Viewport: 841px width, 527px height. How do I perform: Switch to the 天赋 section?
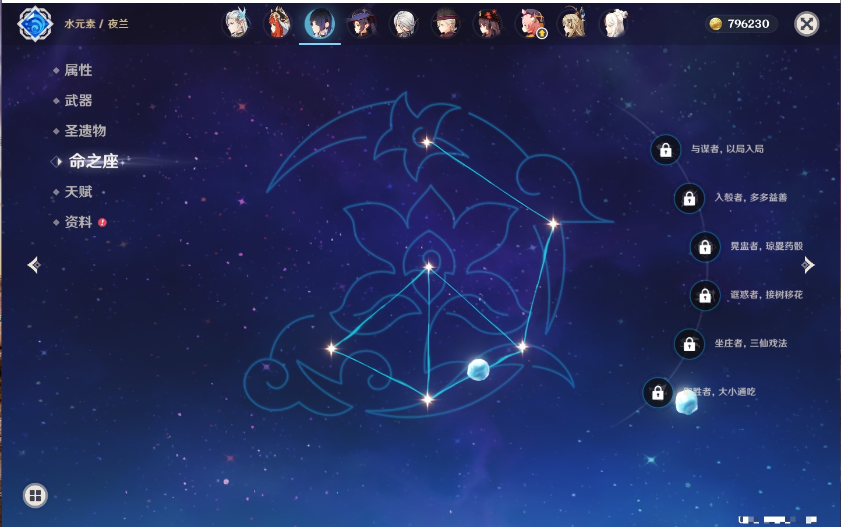(x=78, y=192)
